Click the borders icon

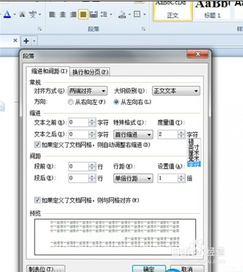[x=137, y=14]
